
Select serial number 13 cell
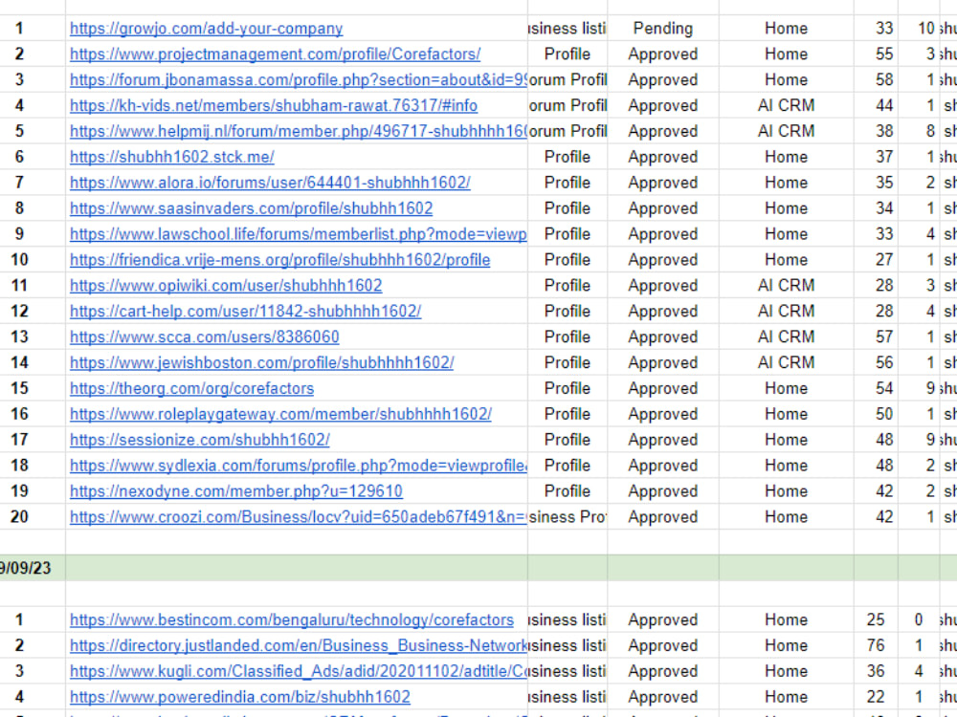(33, 337)
